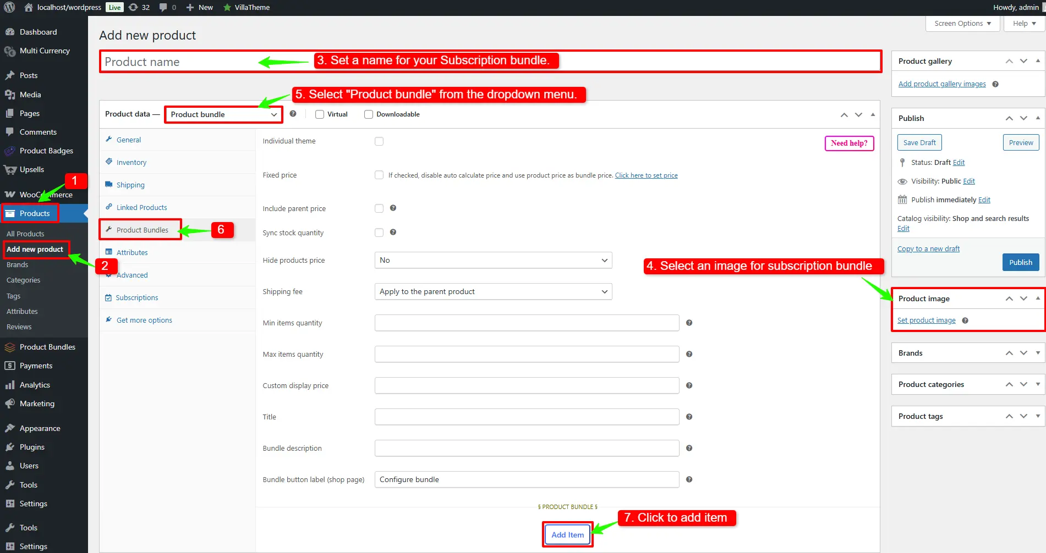Click the updates icon showing 32
This screenshot has height=553, width=1046.
tap(134, 7)
